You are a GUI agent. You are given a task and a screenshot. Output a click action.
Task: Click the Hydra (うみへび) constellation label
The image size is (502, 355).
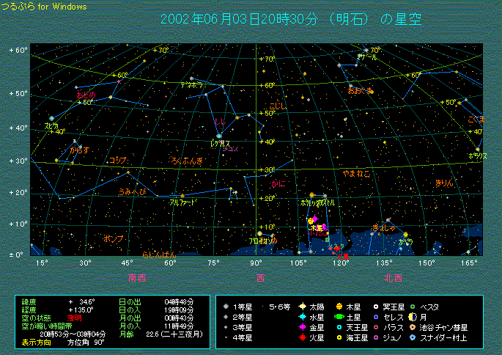coord(132,191)
